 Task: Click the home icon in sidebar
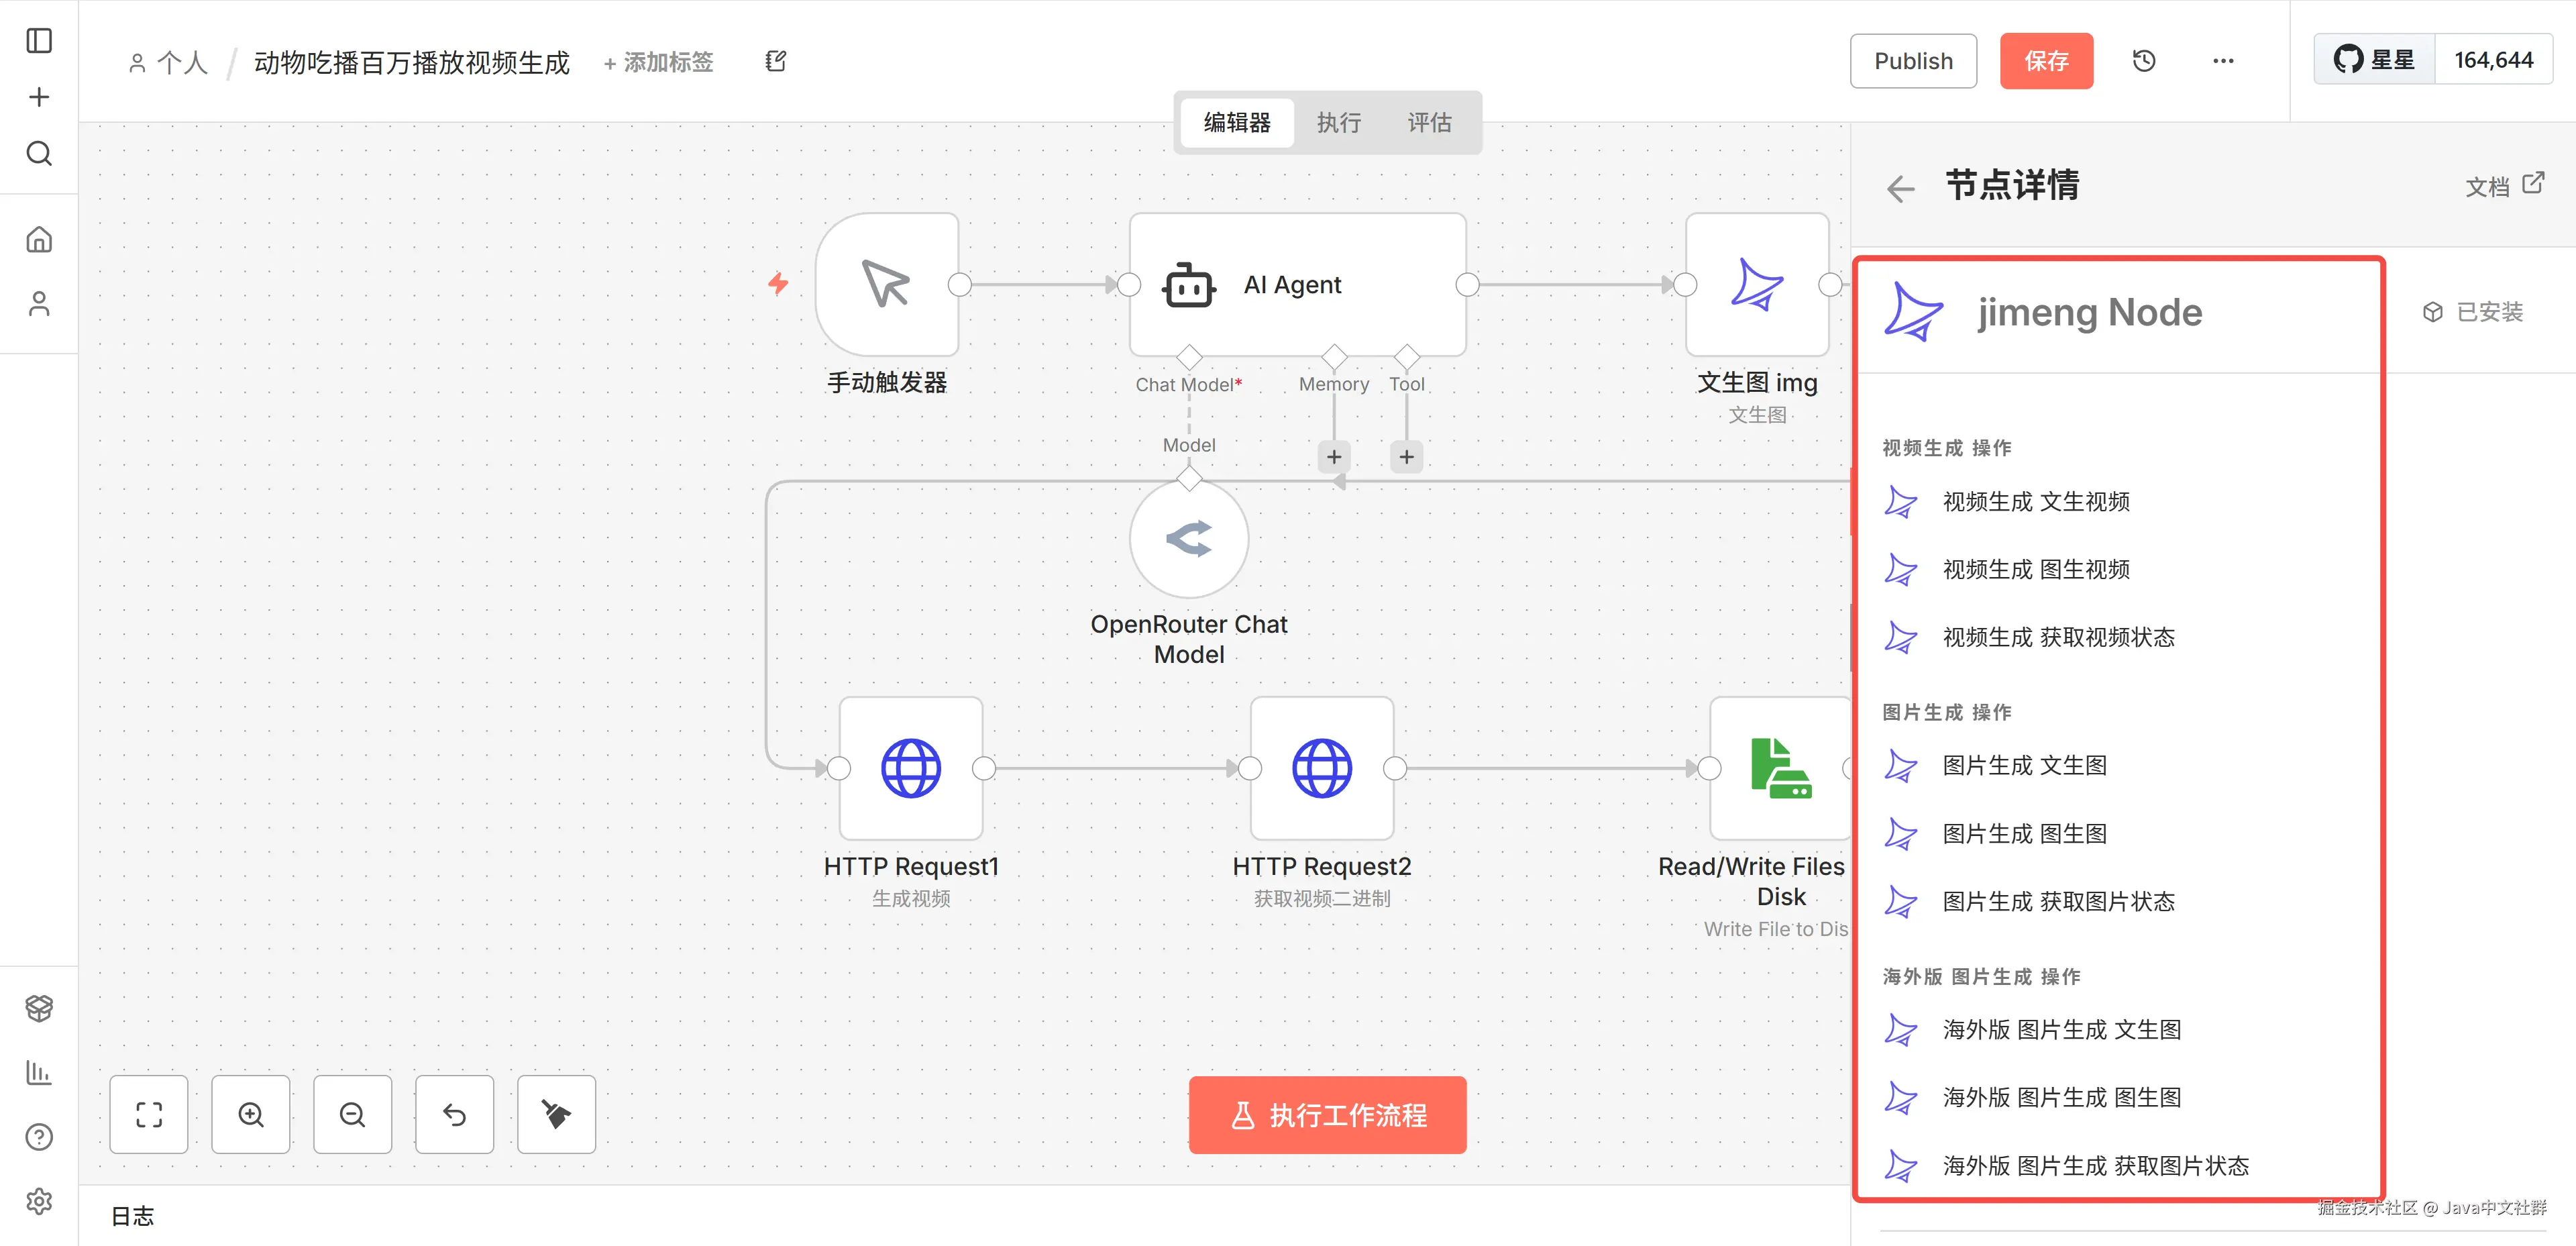(x=39, y=240)
